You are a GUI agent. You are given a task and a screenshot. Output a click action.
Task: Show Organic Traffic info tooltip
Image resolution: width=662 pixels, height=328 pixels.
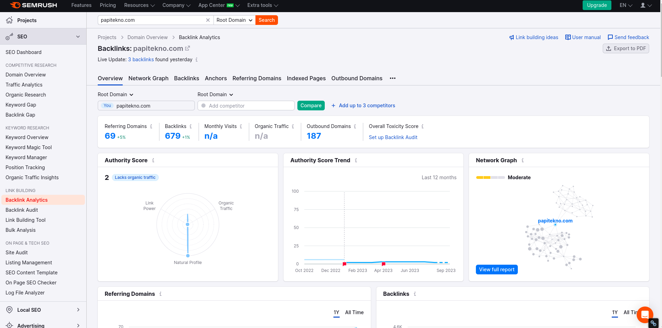293,126
